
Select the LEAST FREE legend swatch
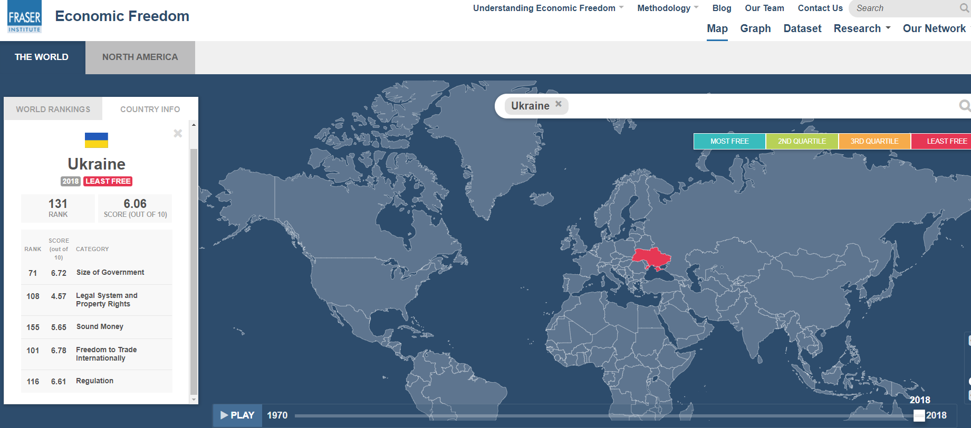[x=941, y=141]
